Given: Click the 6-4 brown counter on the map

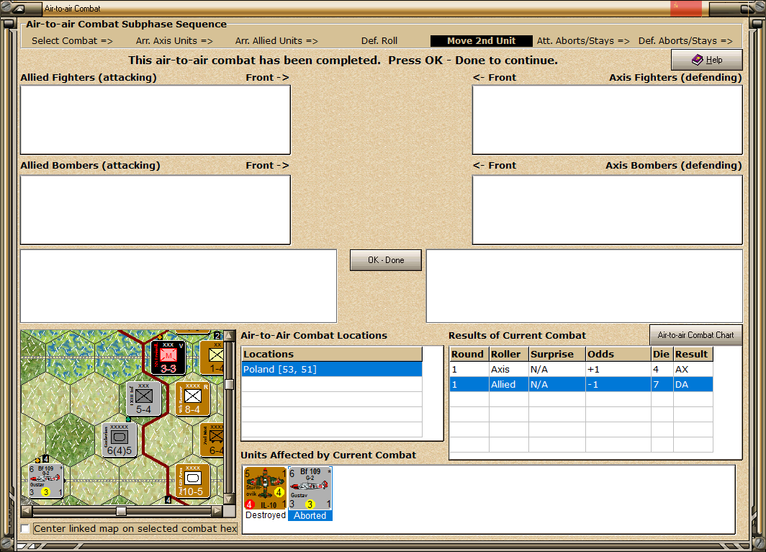Looking at the screenshot, I should tap(213, 440).
